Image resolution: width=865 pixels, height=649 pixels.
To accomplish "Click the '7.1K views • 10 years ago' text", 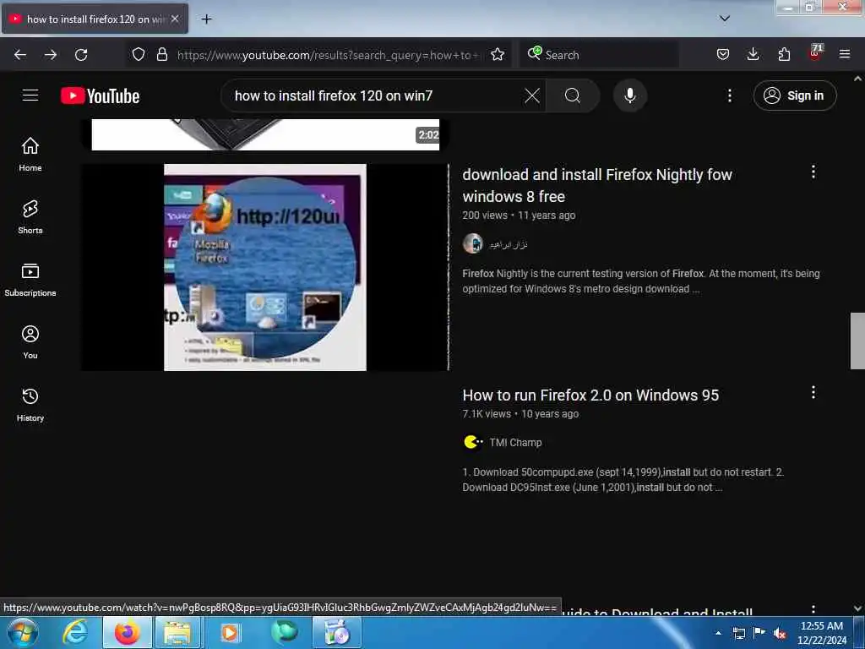I will 520,414.
